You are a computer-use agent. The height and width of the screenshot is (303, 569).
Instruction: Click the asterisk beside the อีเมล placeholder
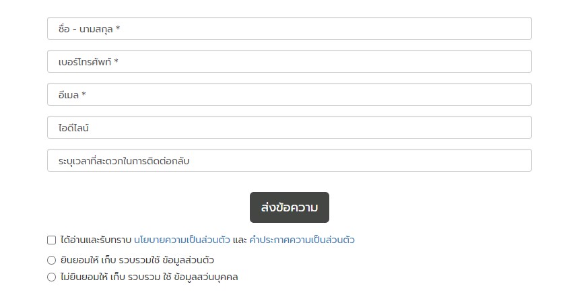click(x=83, y=95)
